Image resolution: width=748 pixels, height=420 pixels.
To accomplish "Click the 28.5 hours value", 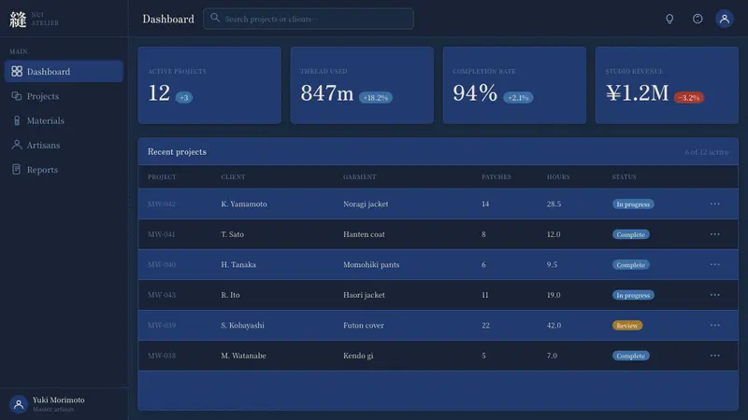I will click(x=554, y=203).
